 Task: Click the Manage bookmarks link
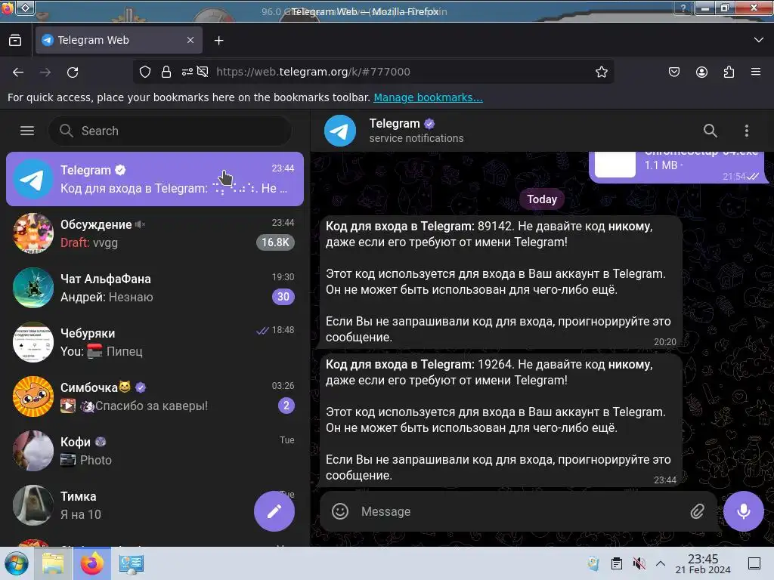pyautogui.click(x=428, y=97)
